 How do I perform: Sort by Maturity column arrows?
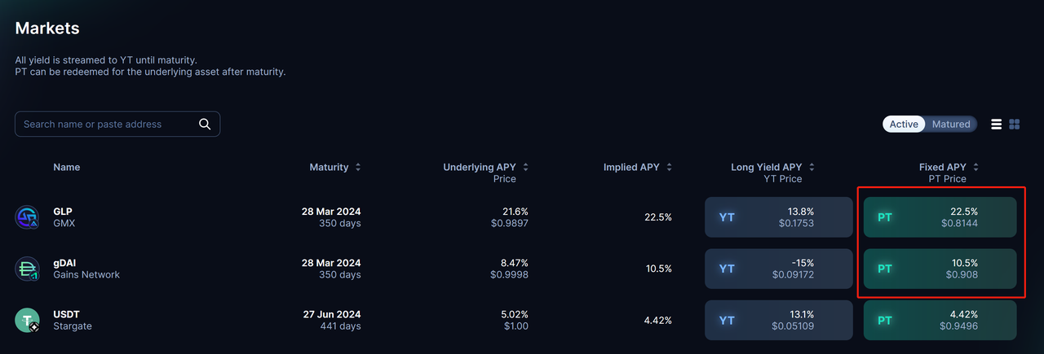click(x=358, y=168)
